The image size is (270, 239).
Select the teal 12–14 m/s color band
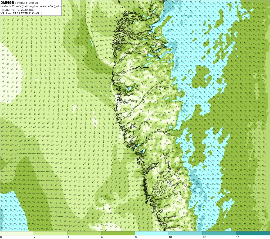(219, 233)
